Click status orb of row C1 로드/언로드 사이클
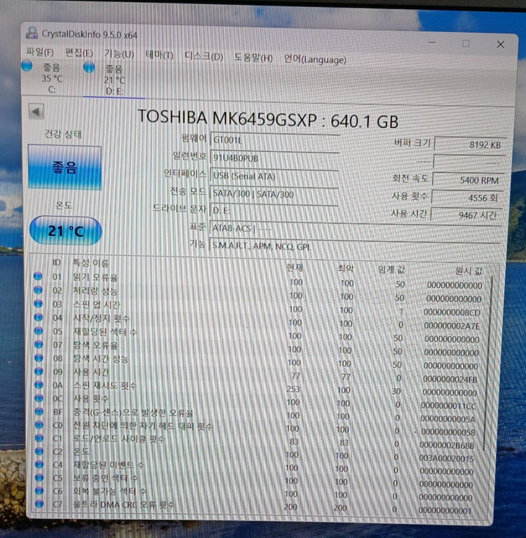 coord(39,438)
